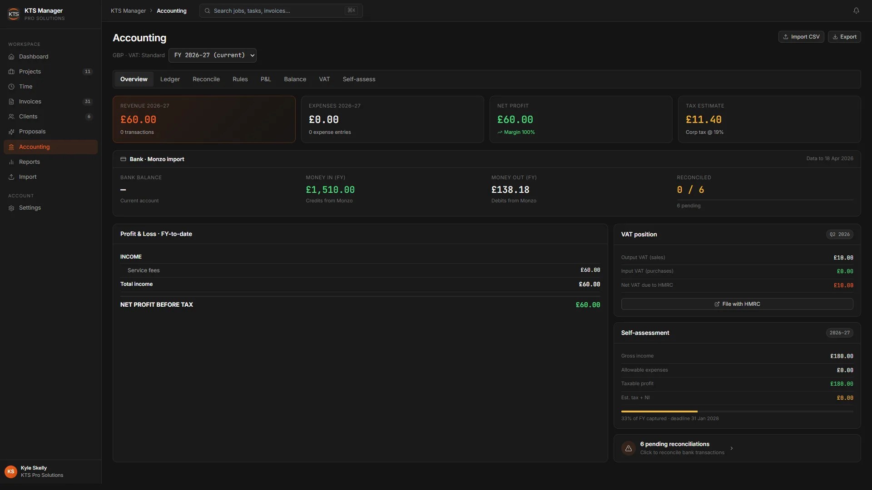Click the margin trend arrow icon
The width and height of the screenshot is (872, 490).
(500, 132)
